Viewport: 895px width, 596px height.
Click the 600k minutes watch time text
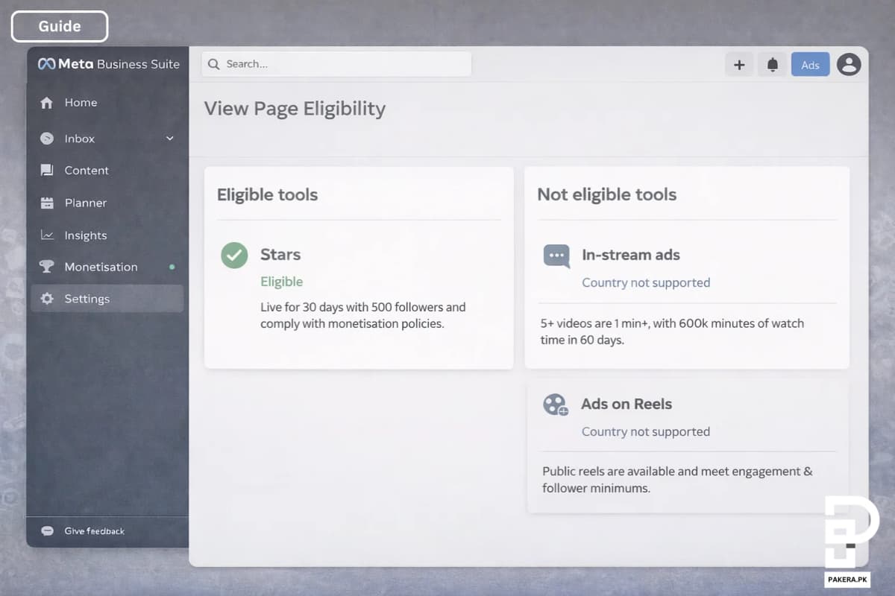(672, 332)
